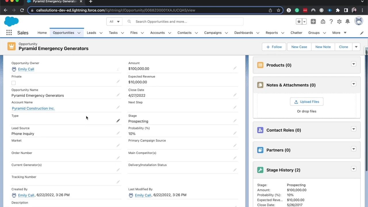368x207 pixels.
Task: Open the Pyramid Construction Inc. account link
Action: click(x=33, y=108)
